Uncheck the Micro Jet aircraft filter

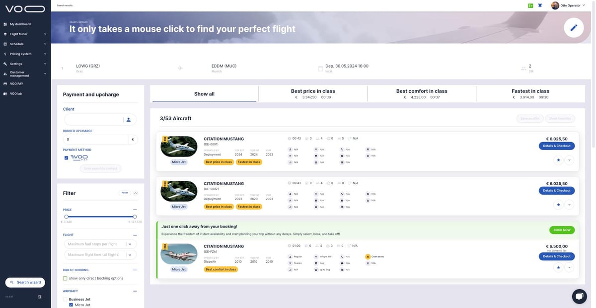point(71,305)
